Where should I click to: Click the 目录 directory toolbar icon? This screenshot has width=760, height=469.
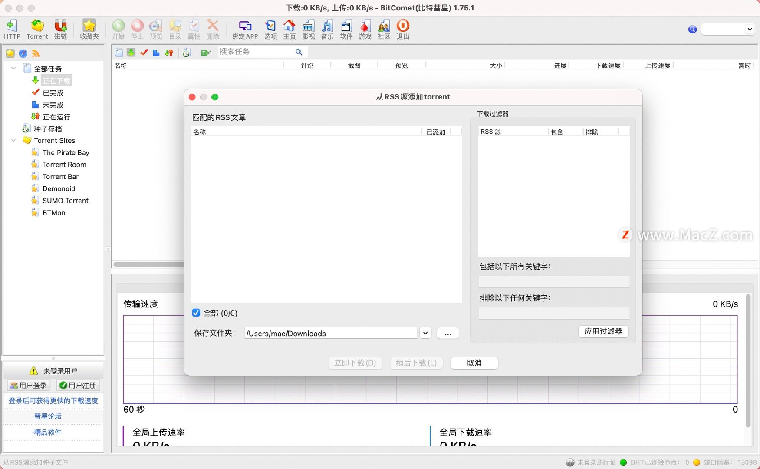175,29
